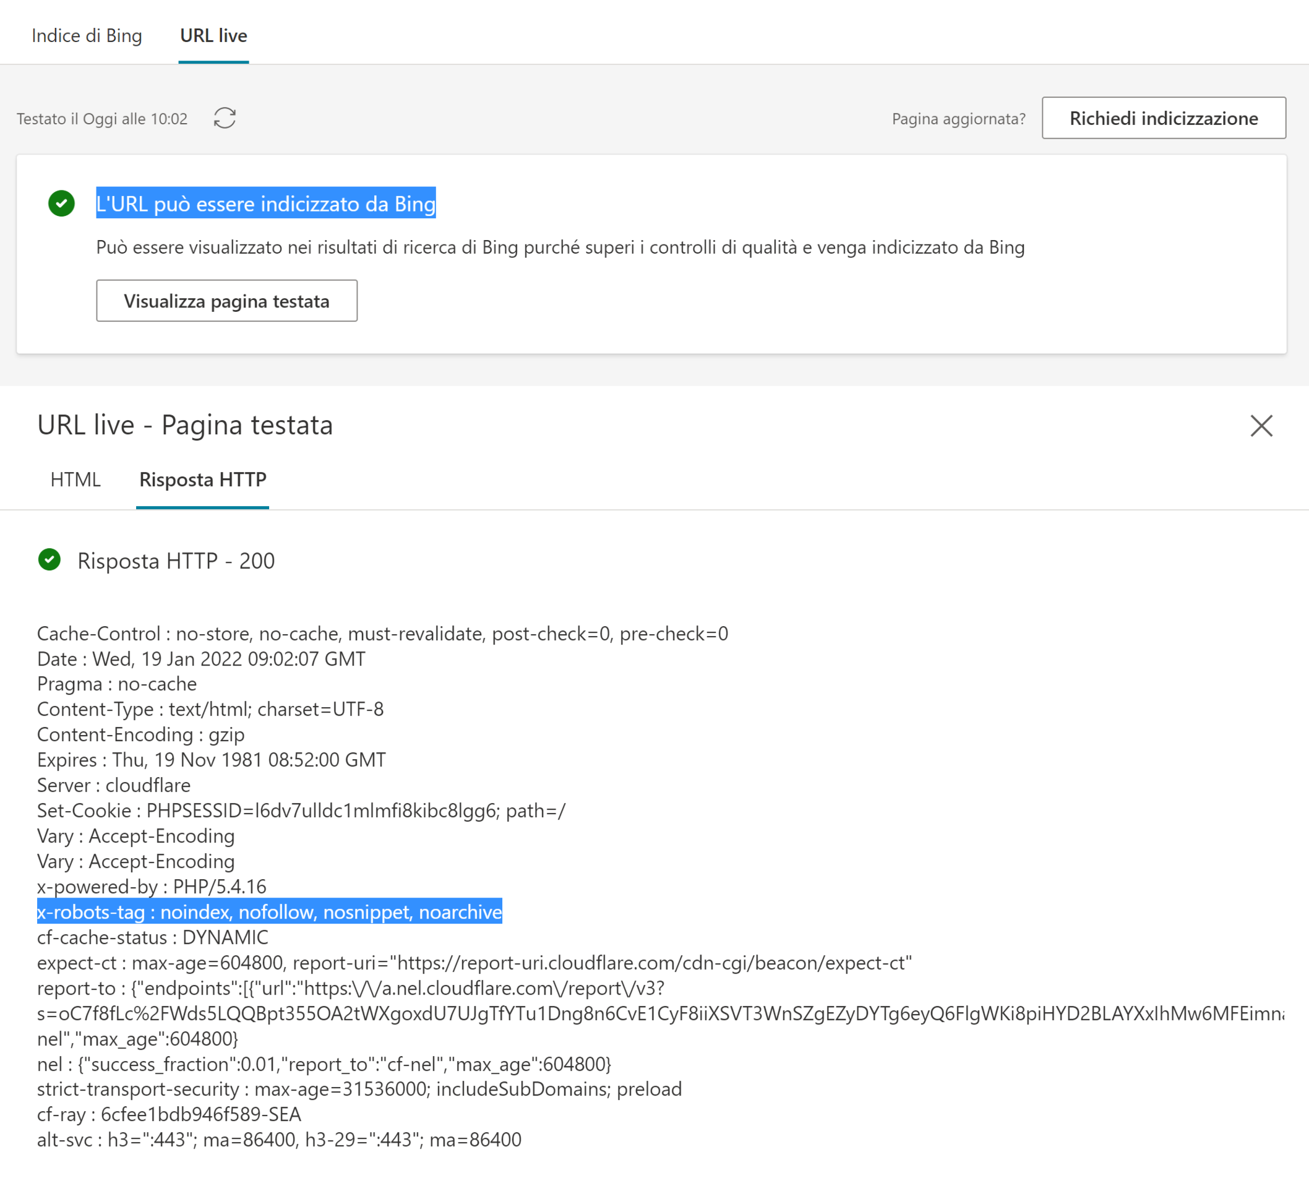The image size is (1309, 1181).
Task: Click the URL live - Pagina testata title
Action: (185, 425)
